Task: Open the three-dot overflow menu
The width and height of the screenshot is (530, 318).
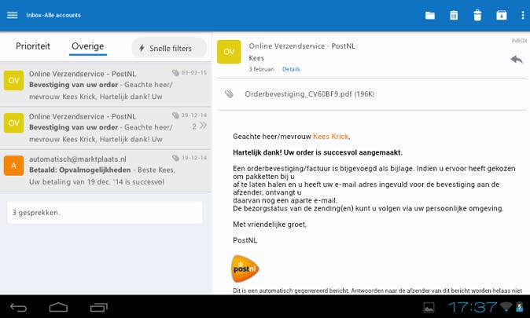Action: point(523,15)
